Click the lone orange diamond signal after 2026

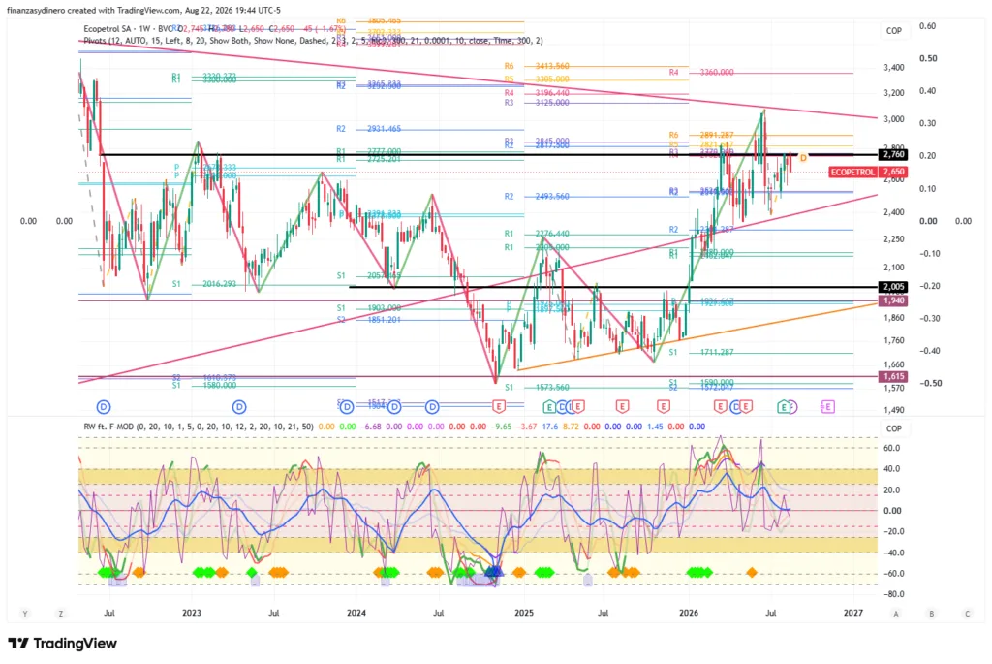pos(751,573)
